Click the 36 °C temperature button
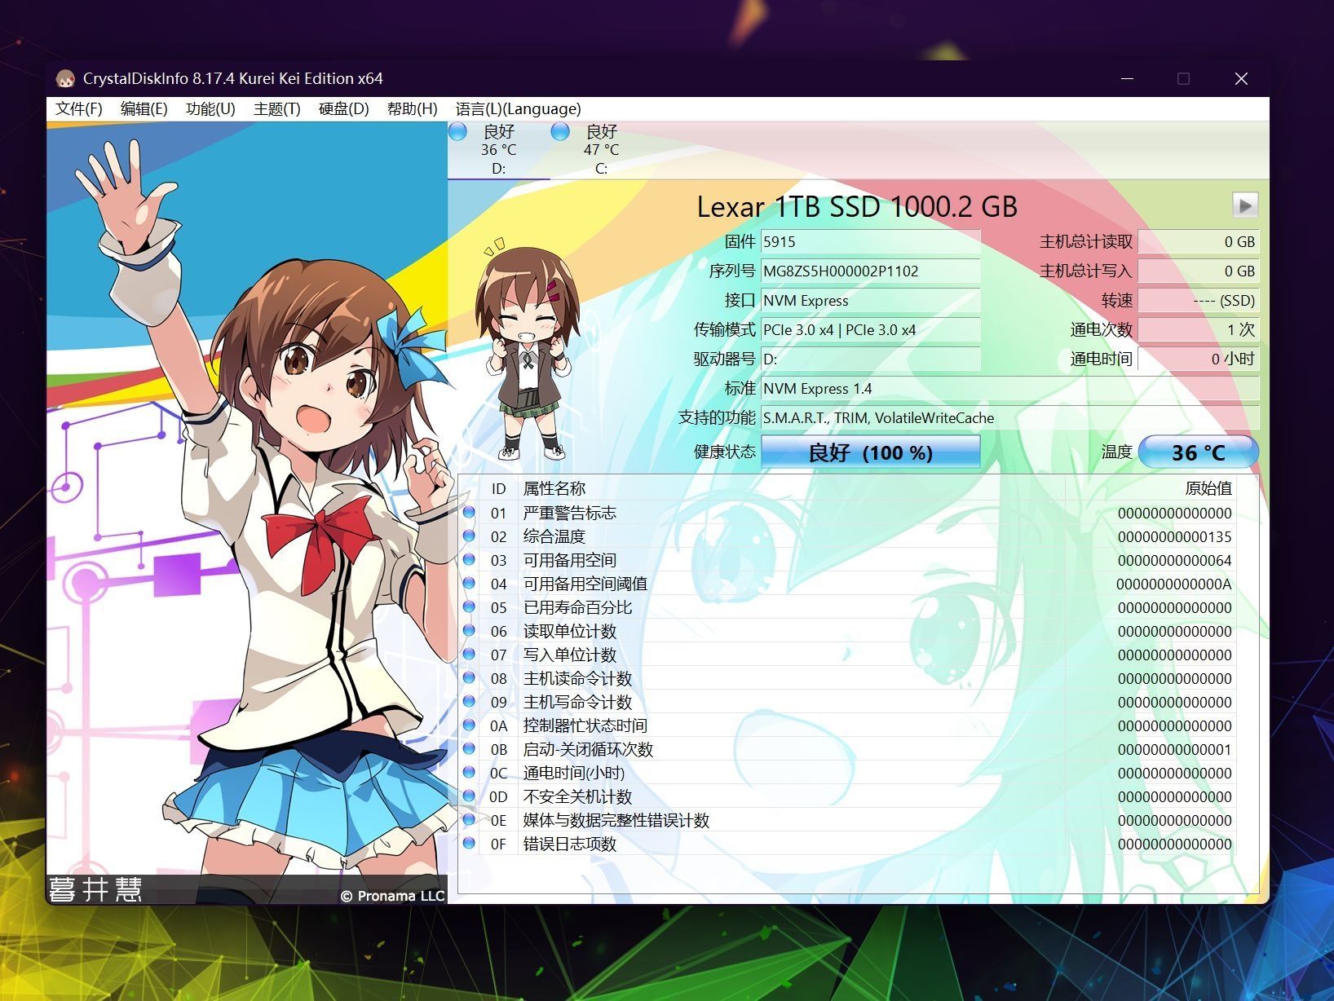The width and height of the screenshot is (1334, 1001). point(1197,452)
